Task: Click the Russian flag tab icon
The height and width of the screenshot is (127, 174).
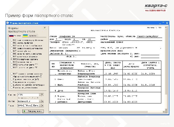Action: [11, 36]
